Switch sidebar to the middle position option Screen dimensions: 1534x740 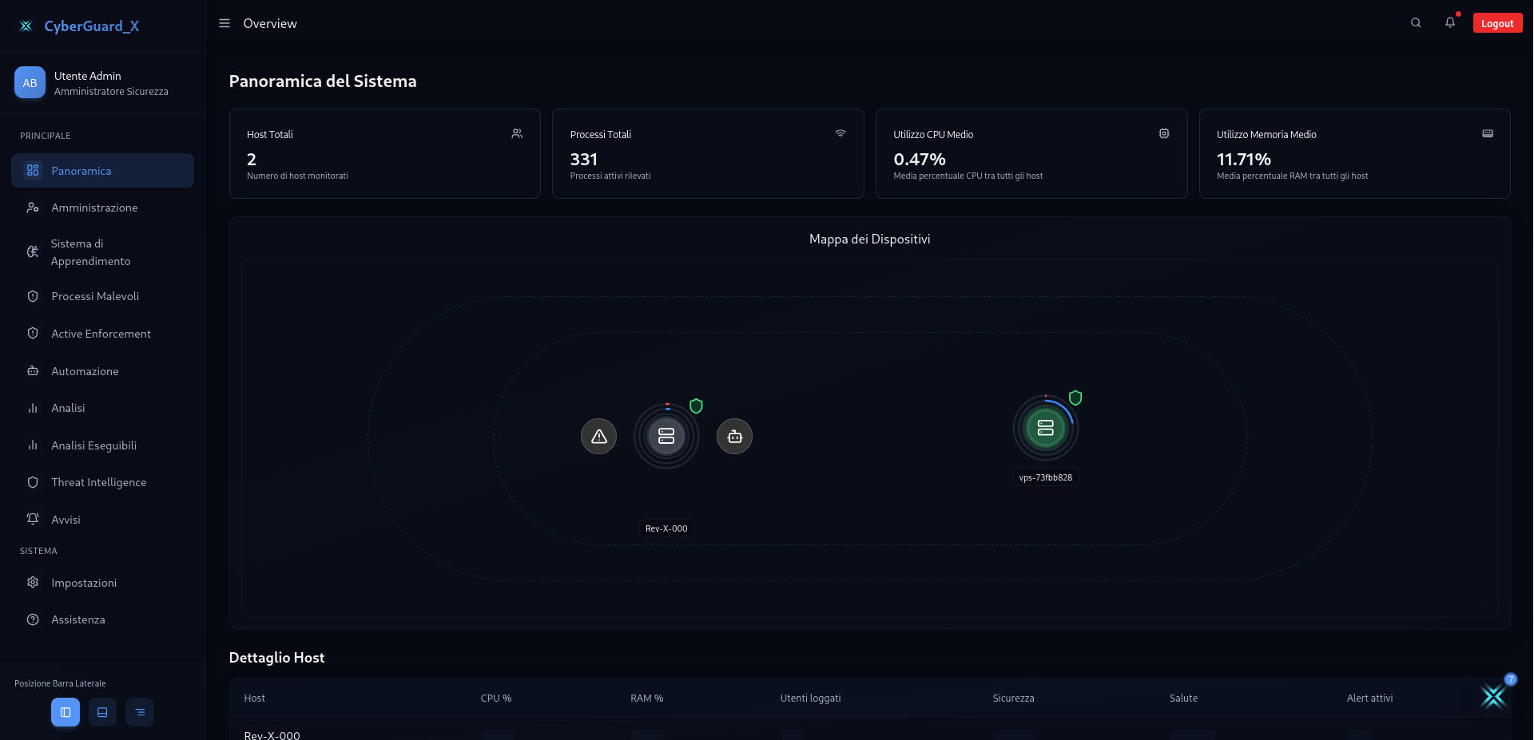point(102,712)
